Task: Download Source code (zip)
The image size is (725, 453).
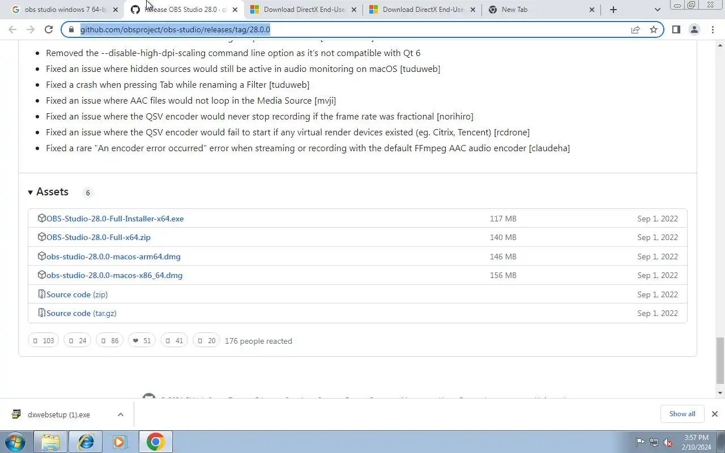Action: (77, 294)
